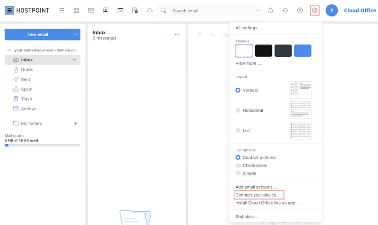The height and width of the screenshot is (225, 378).
Task: Open Inbox folder actions dots in sidebar
Action: point(75,60)
